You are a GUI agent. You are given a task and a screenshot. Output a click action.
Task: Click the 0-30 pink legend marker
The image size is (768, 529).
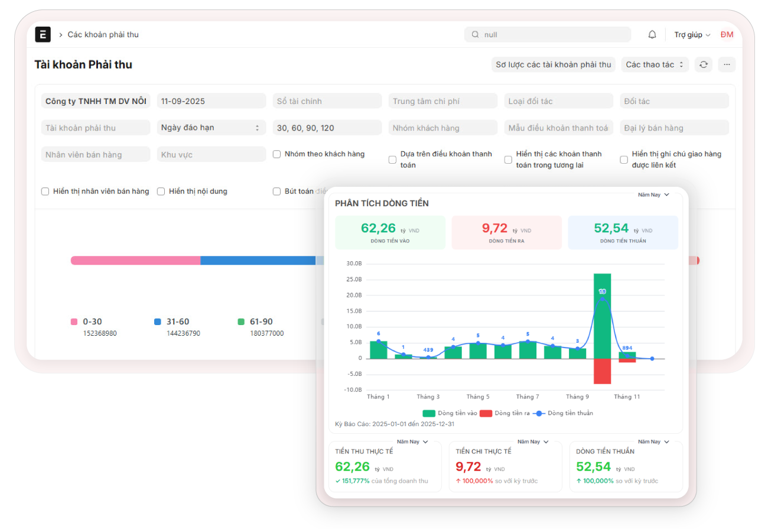pos(74,322)
